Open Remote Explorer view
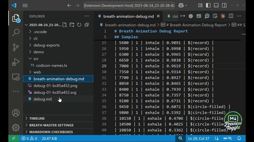Screen dimensions: 254x142 16,77
